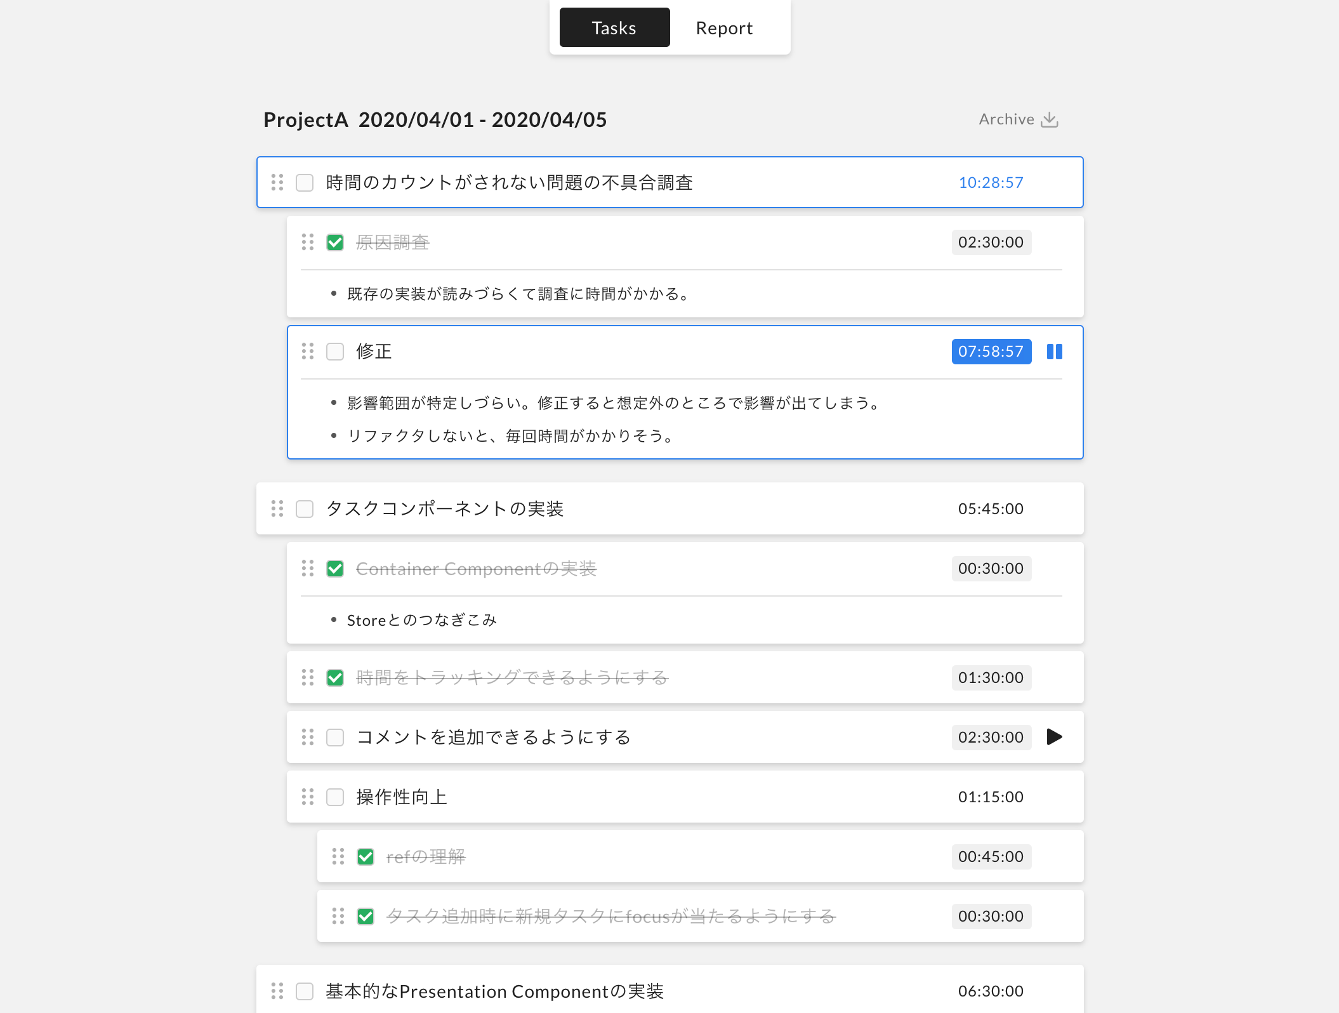
Task: Uncheck Container Componentの実装 checkbox
Action: [335, 569]
